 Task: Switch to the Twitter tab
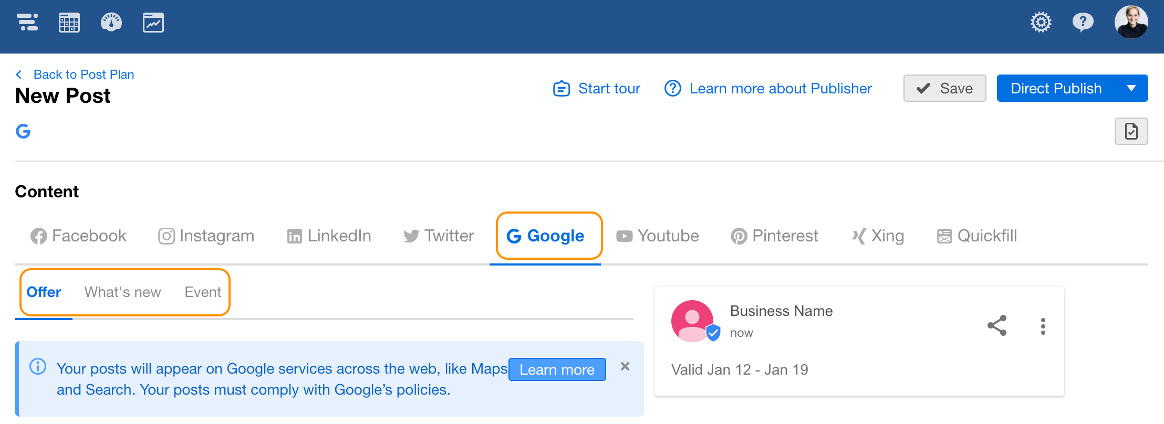pyautogui.click(x=439, y=236)
